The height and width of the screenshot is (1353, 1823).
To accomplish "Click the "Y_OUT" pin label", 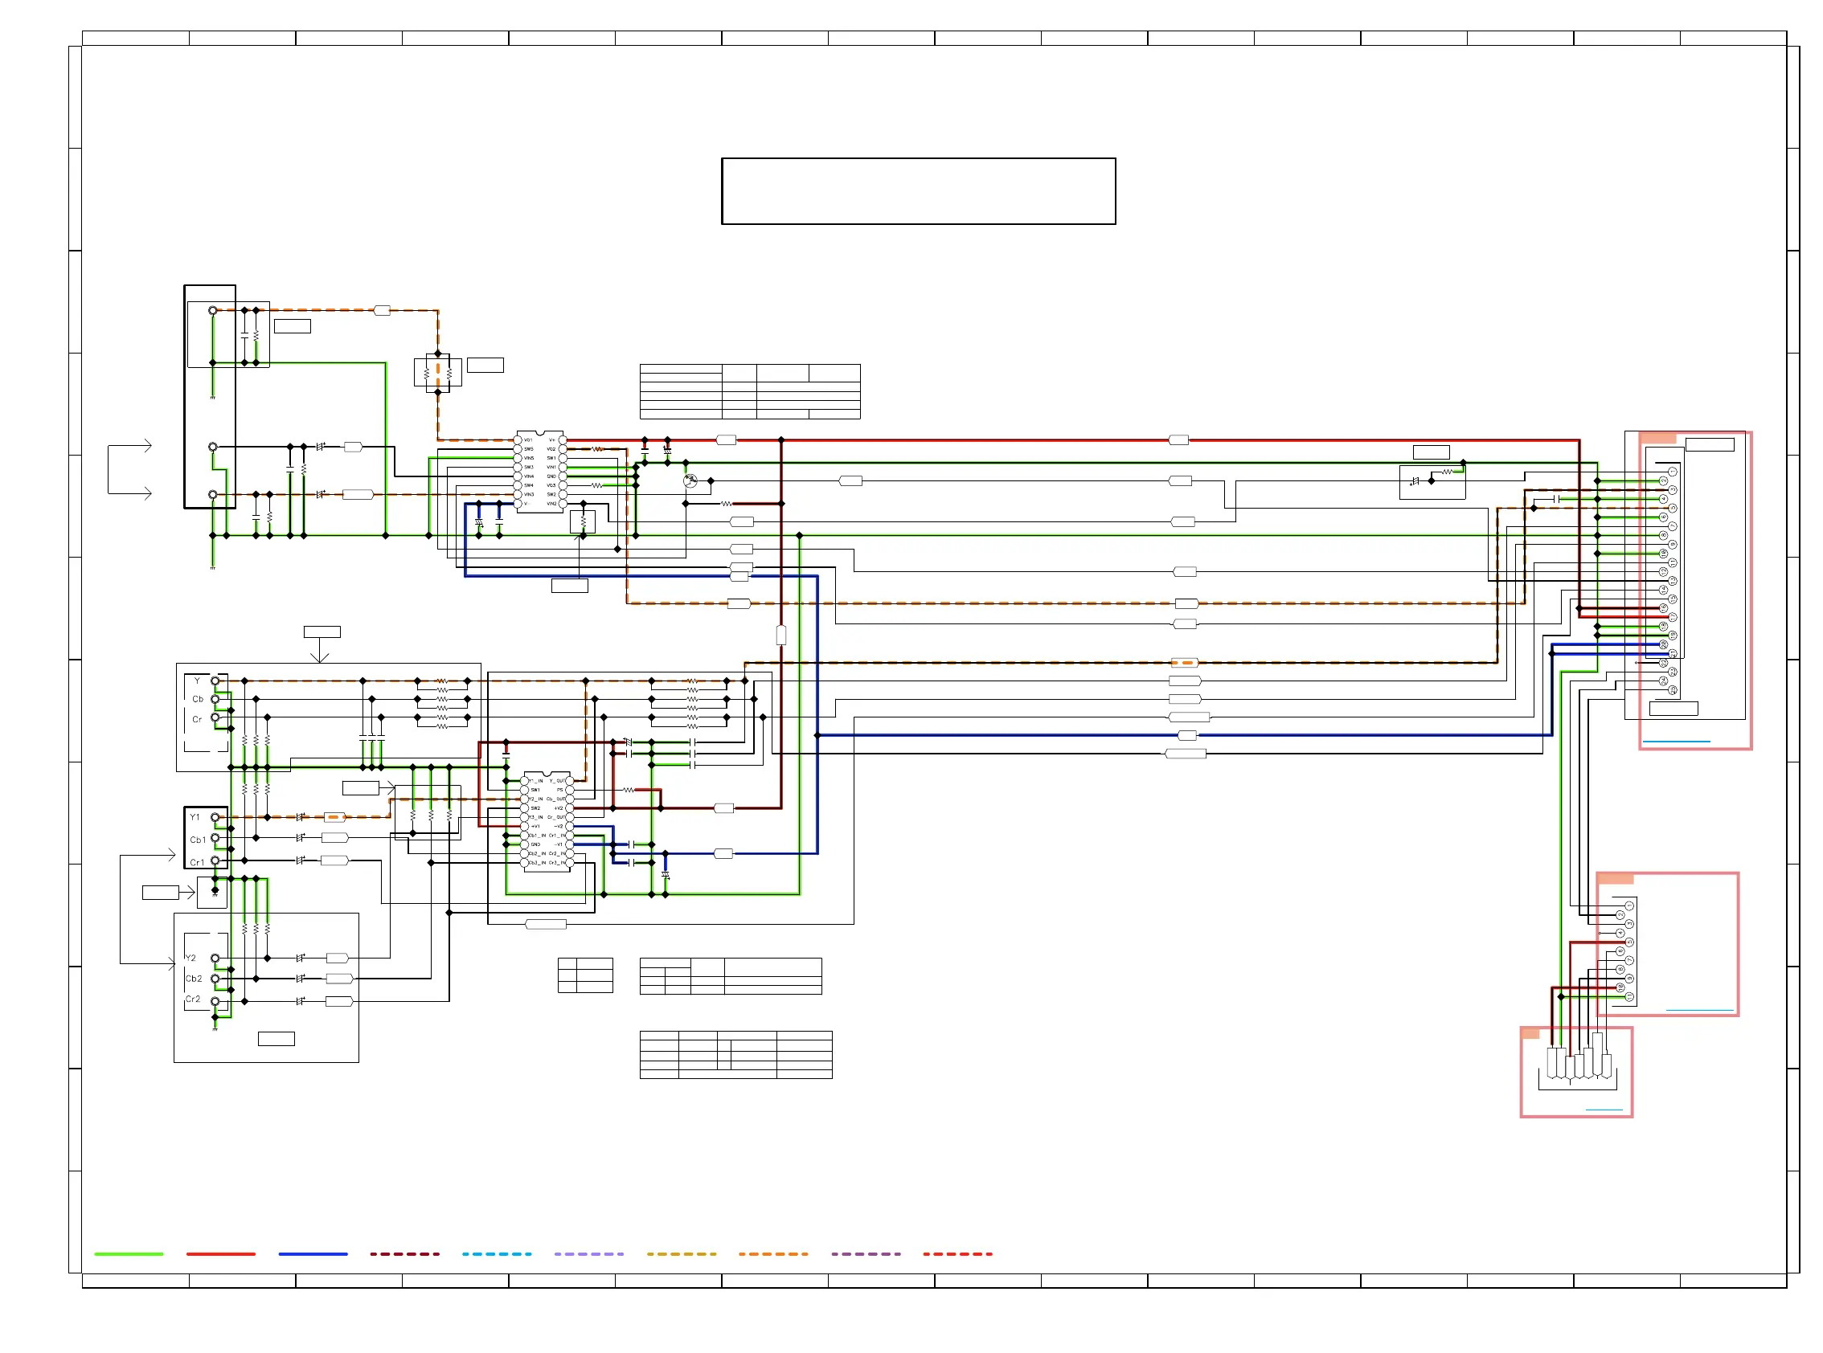I will pos(558,781).
